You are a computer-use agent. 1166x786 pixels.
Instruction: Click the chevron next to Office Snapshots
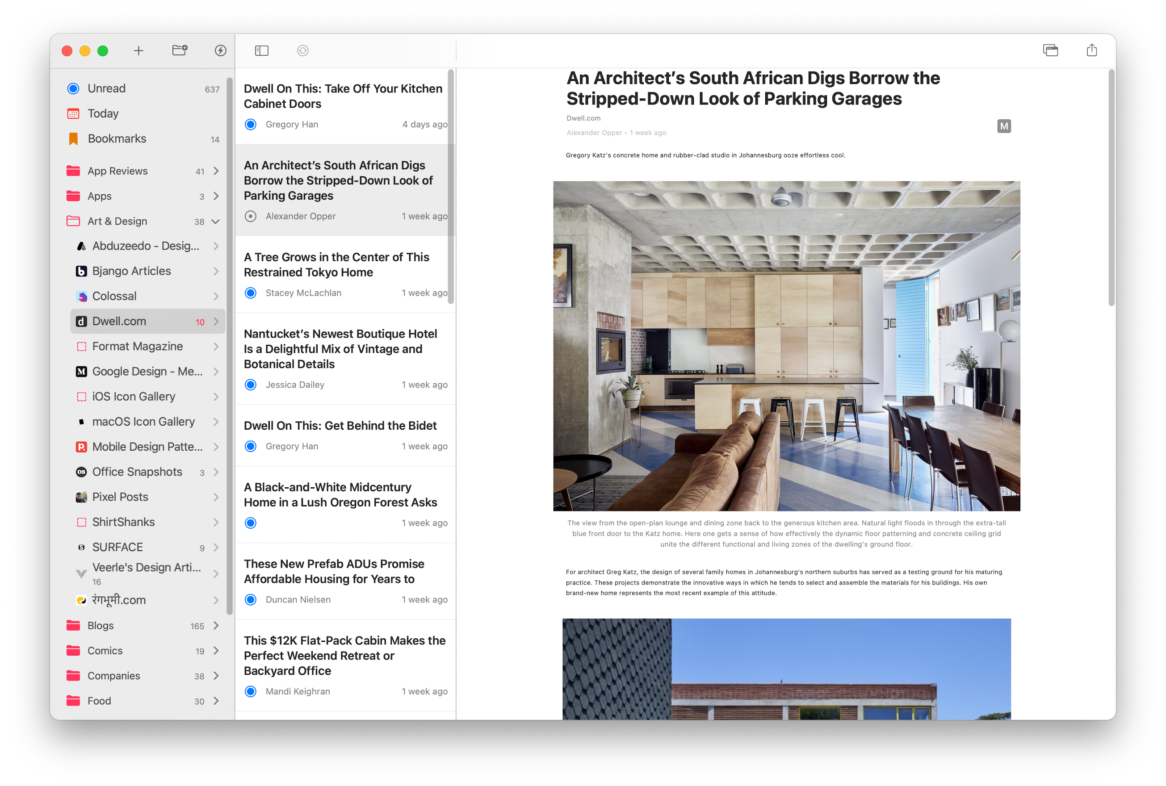click(x=216, y=472)
